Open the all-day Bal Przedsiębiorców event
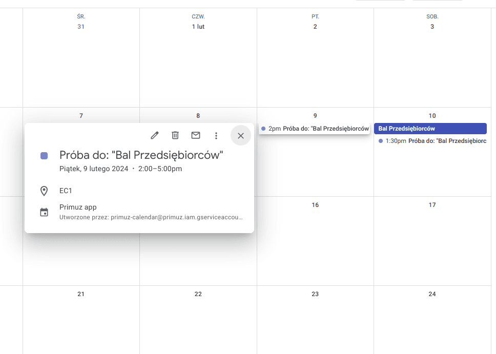The image size is (496, 354). [430, 129]
